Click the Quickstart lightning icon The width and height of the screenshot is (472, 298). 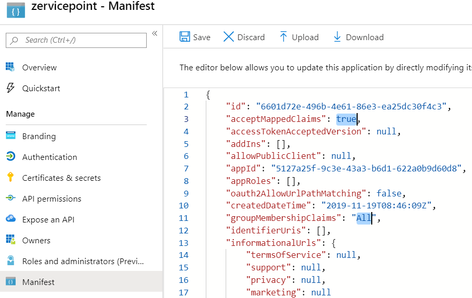[10, 88]
